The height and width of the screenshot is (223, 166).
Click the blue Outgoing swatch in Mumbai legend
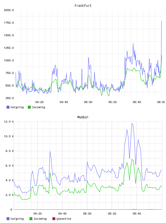point(8,219)
